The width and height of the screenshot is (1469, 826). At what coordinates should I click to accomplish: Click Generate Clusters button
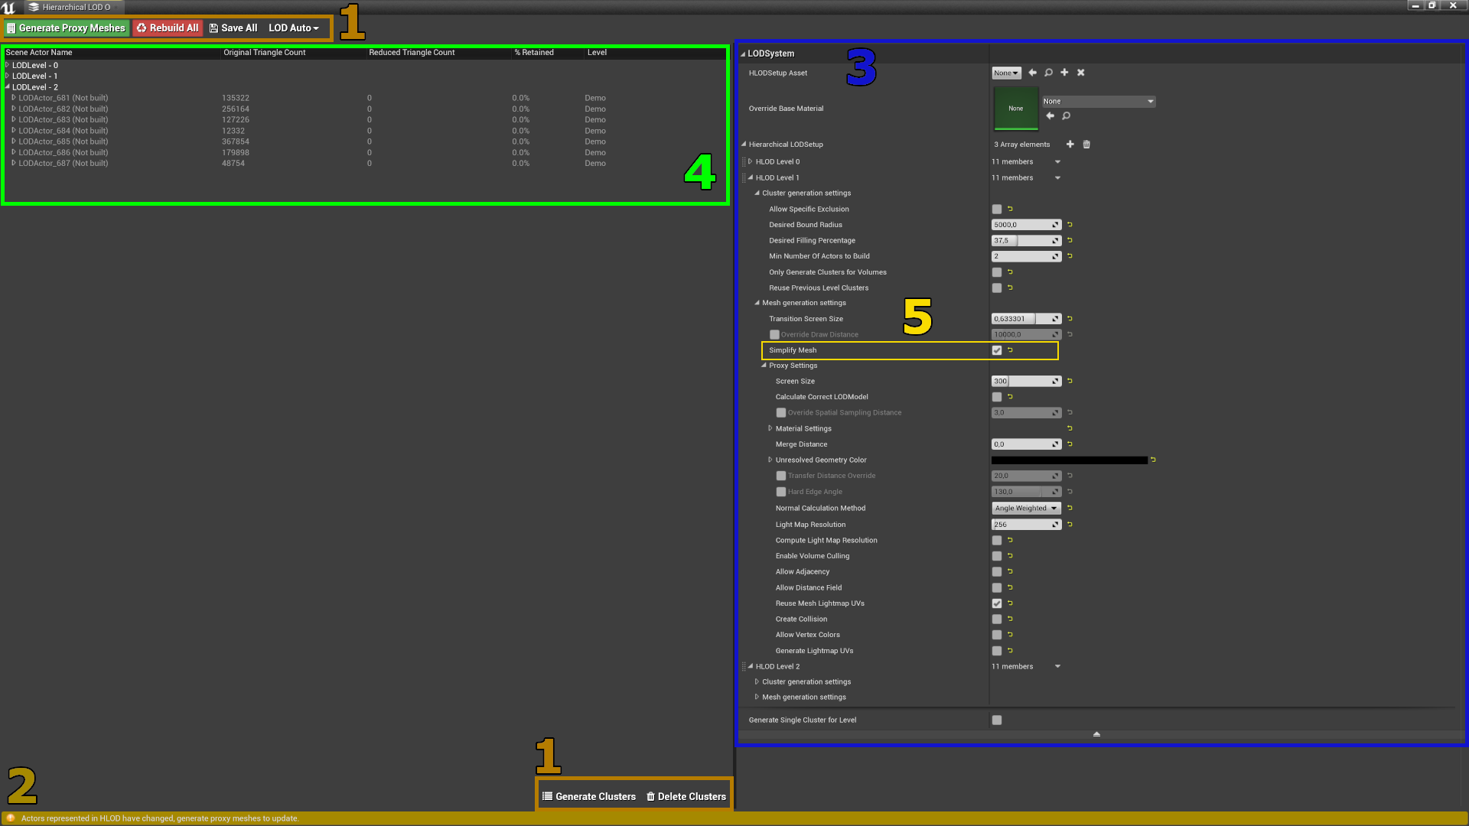pyautogui.click(x=588, y=796)
